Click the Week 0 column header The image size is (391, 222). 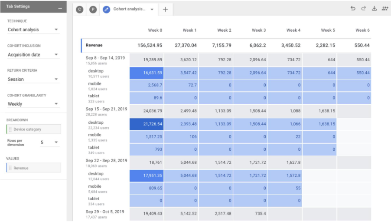[x=155, y=30]
